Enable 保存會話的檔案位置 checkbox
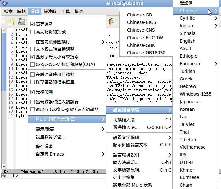This screenshot has width=221, height=189. [x=32, y=82]
